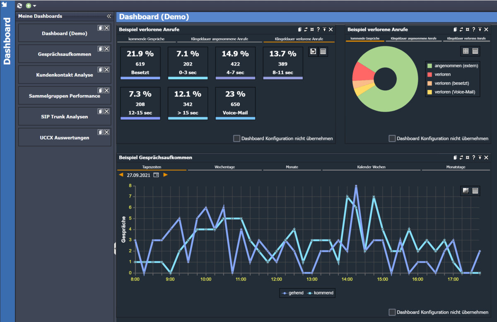
Task: Toggle the kommend series in the chart legend
Action: [x=320, y=293]
